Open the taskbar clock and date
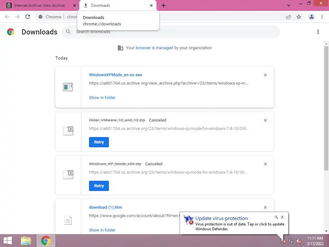Image resolution: width=329 pixels, height=247 pixels. 315,241
